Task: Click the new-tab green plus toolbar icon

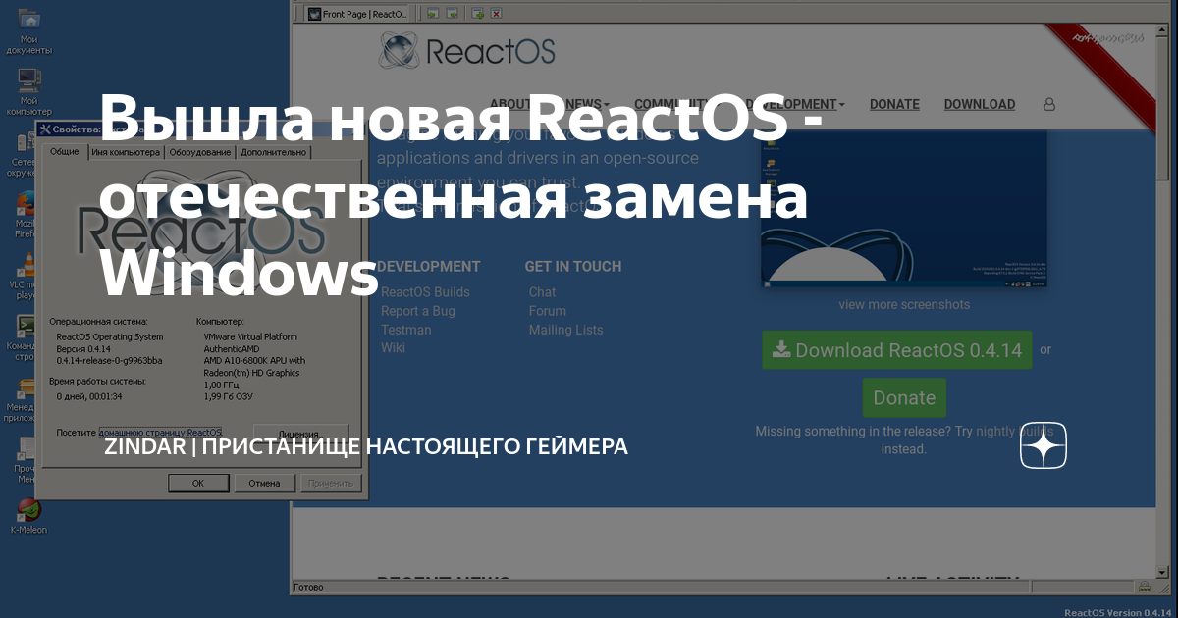Action: (477, 14)
